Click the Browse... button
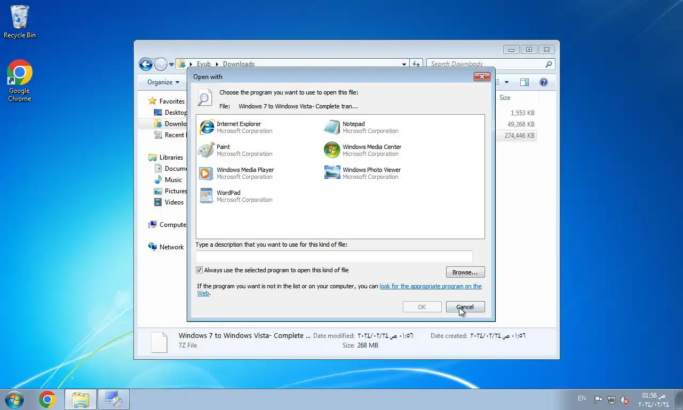 coord(465,272)
